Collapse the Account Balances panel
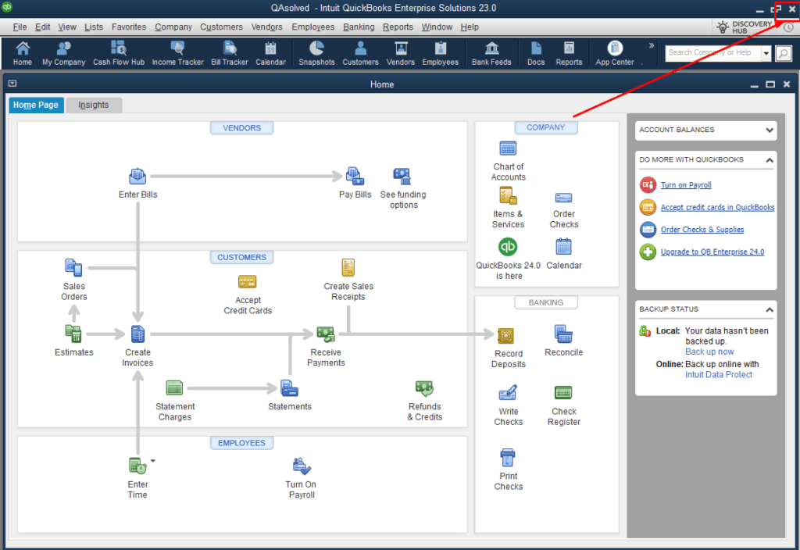The width and height of the screenshot is (800, 550). (770, 130)
